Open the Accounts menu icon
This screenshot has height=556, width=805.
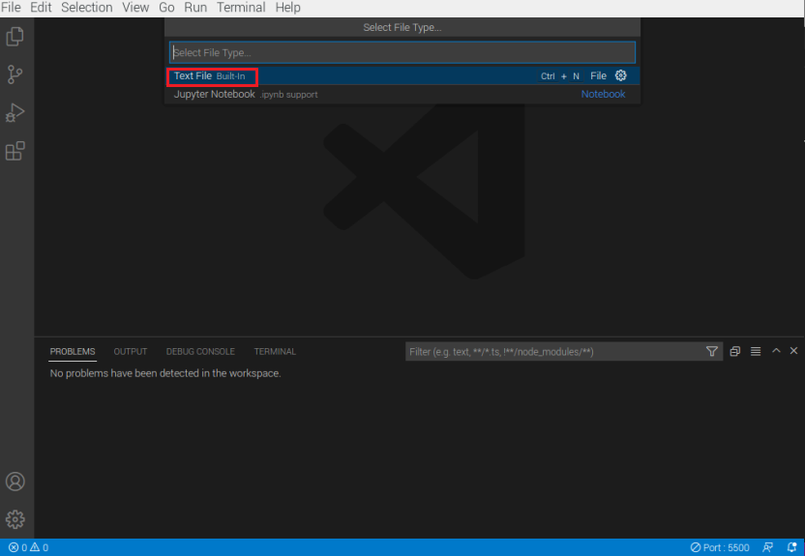(x=15, y=482)
